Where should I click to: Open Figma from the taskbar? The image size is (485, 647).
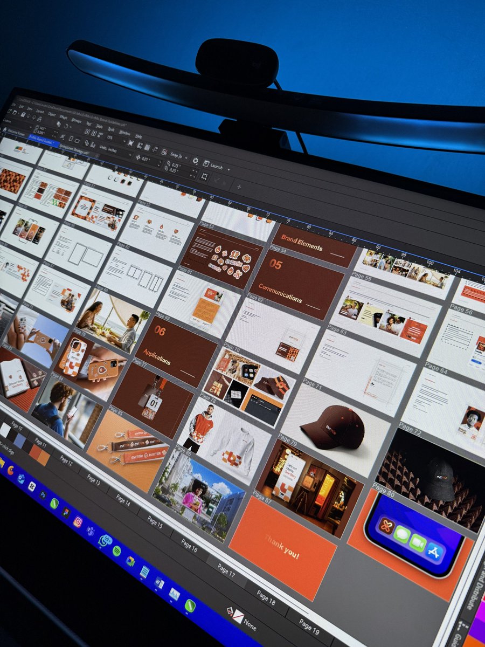tap(66, 513)
